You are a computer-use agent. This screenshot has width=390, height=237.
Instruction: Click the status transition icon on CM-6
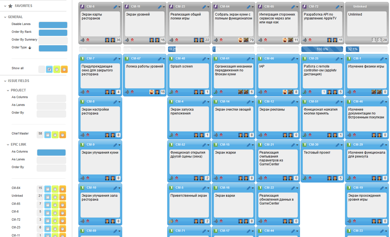click(x=83, y=40)
